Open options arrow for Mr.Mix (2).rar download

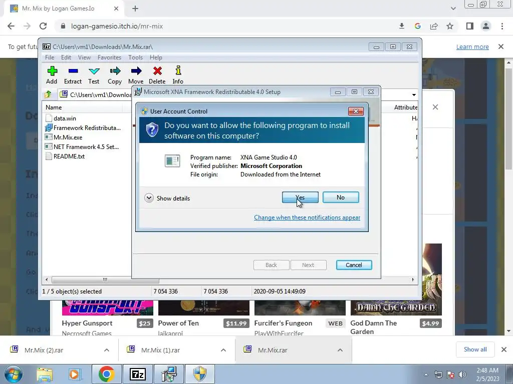[x=107, y=350]
